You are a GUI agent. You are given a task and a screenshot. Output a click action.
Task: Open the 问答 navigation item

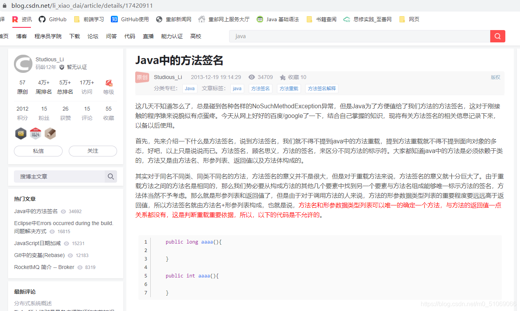111,36
